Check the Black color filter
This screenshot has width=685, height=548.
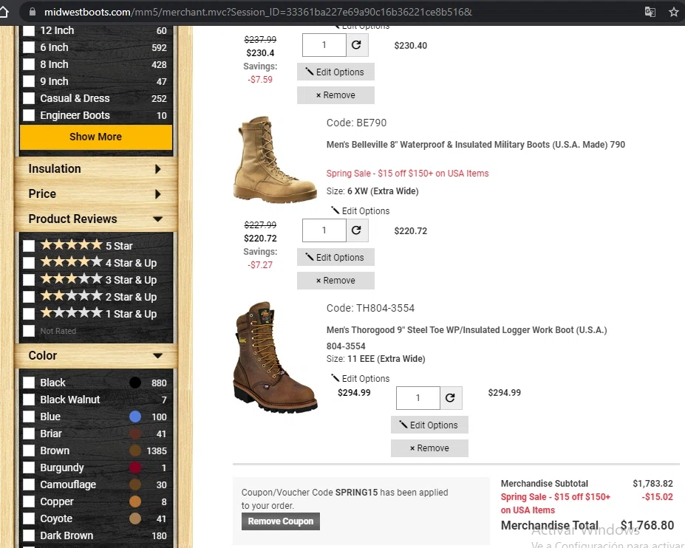point(29,383)
